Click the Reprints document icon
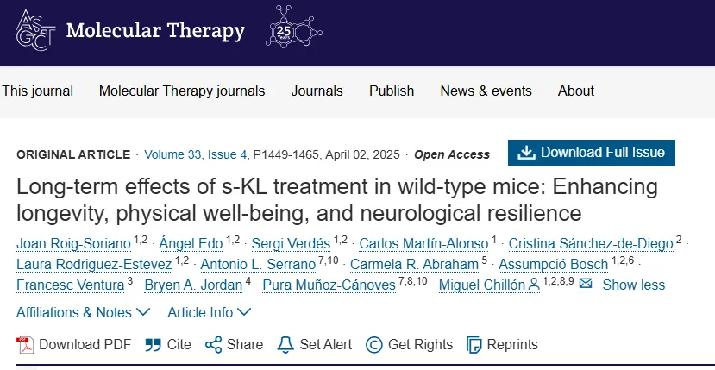The image size is (715, 370). click(474, 344)
